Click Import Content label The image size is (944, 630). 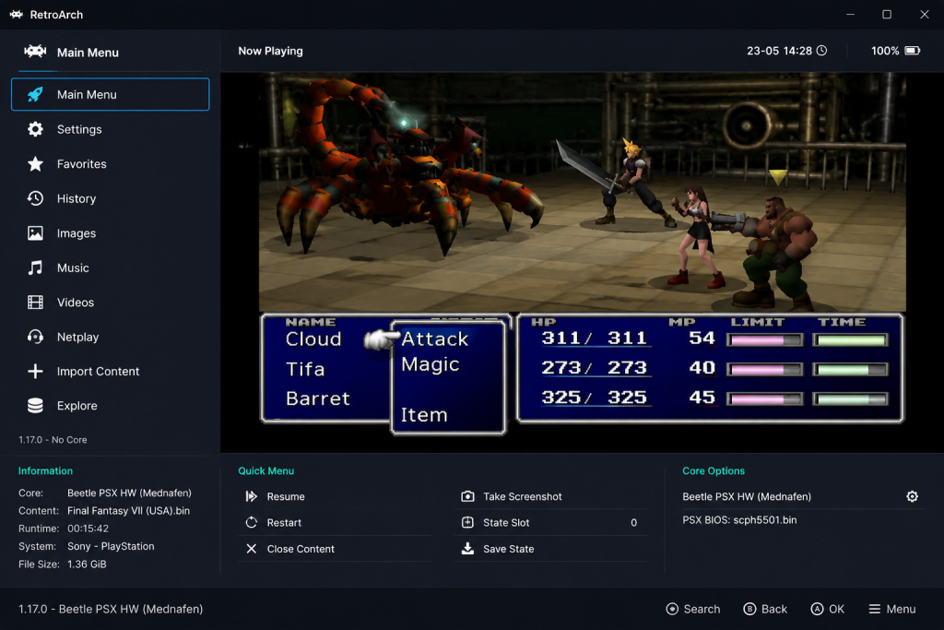point(98,371)
